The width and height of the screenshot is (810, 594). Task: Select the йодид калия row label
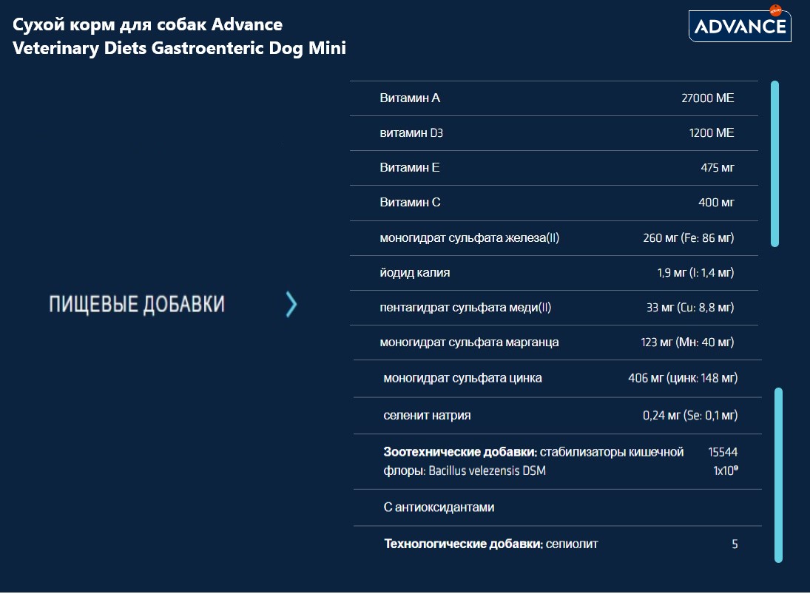click(415, 273)
